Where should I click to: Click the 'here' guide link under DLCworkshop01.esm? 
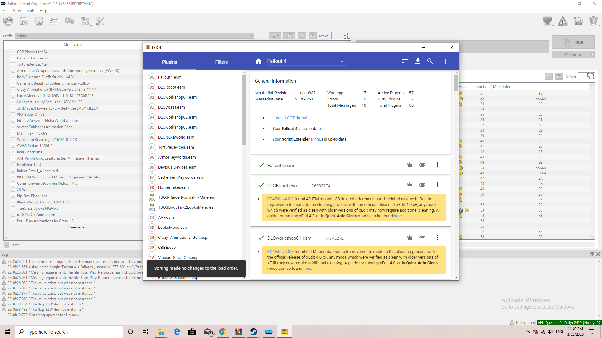pyautogui.click(x=307, y=269)
